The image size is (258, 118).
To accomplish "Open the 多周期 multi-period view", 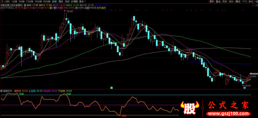I will [x=74, y=2].
